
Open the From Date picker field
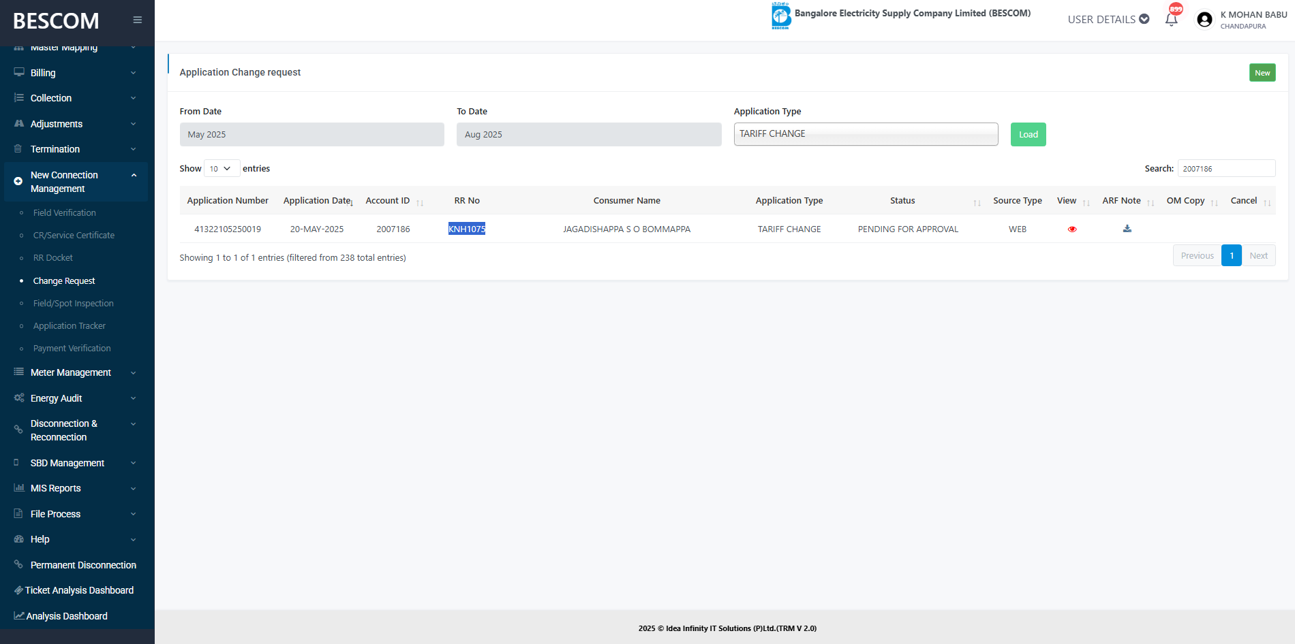click(x=311, y=134)
